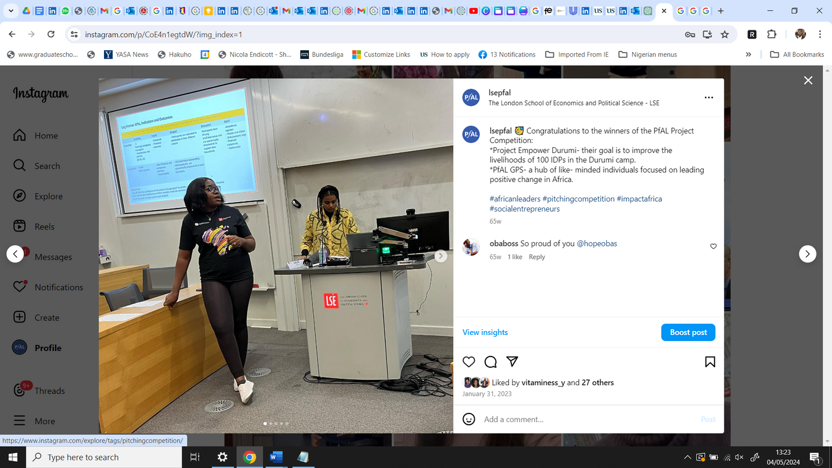Screen dimensions: 832x468
Task: Click the comment speech bubble icon
Action: point(490,362)
